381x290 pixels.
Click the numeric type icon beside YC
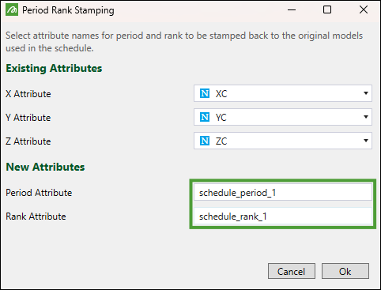tap(205, 117)
